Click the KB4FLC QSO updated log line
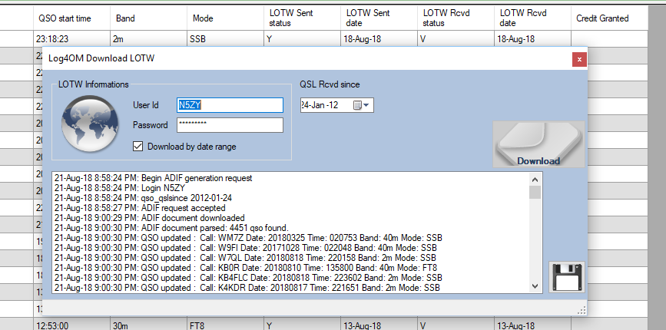This screenshot has height=330, width=666. point(248,278)
